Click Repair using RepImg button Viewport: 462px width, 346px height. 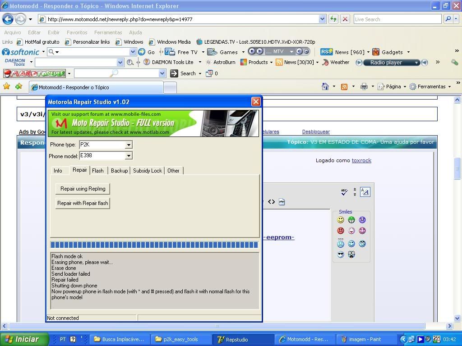click(83, 189)
